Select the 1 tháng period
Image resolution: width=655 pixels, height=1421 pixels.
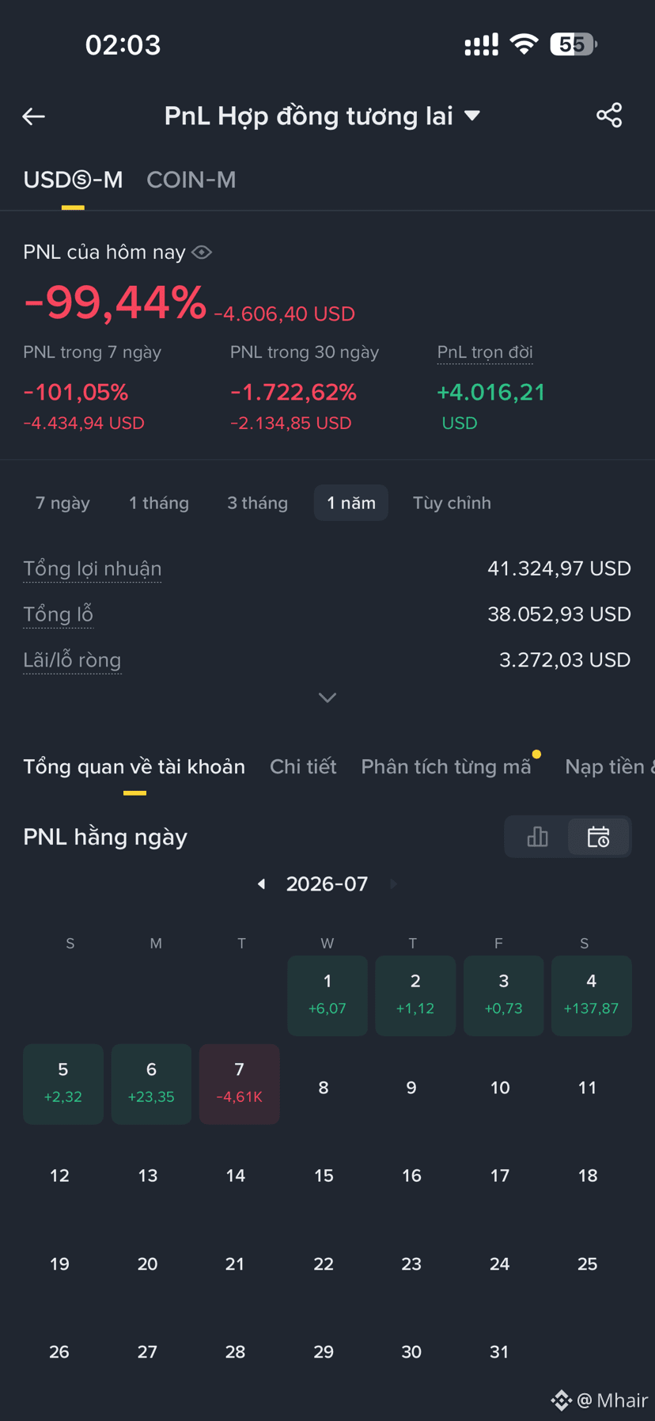159,503
